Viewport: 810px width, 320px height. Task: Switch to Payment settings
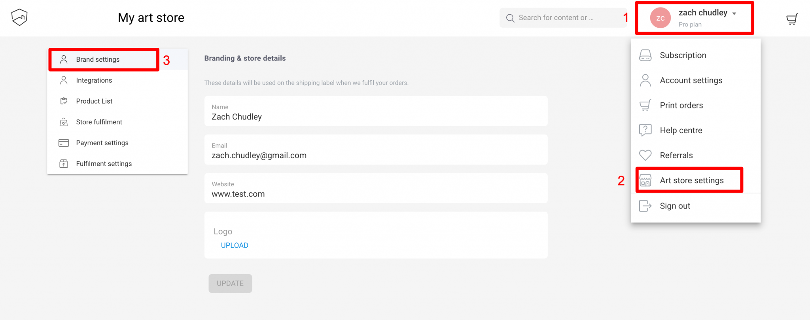102,143
